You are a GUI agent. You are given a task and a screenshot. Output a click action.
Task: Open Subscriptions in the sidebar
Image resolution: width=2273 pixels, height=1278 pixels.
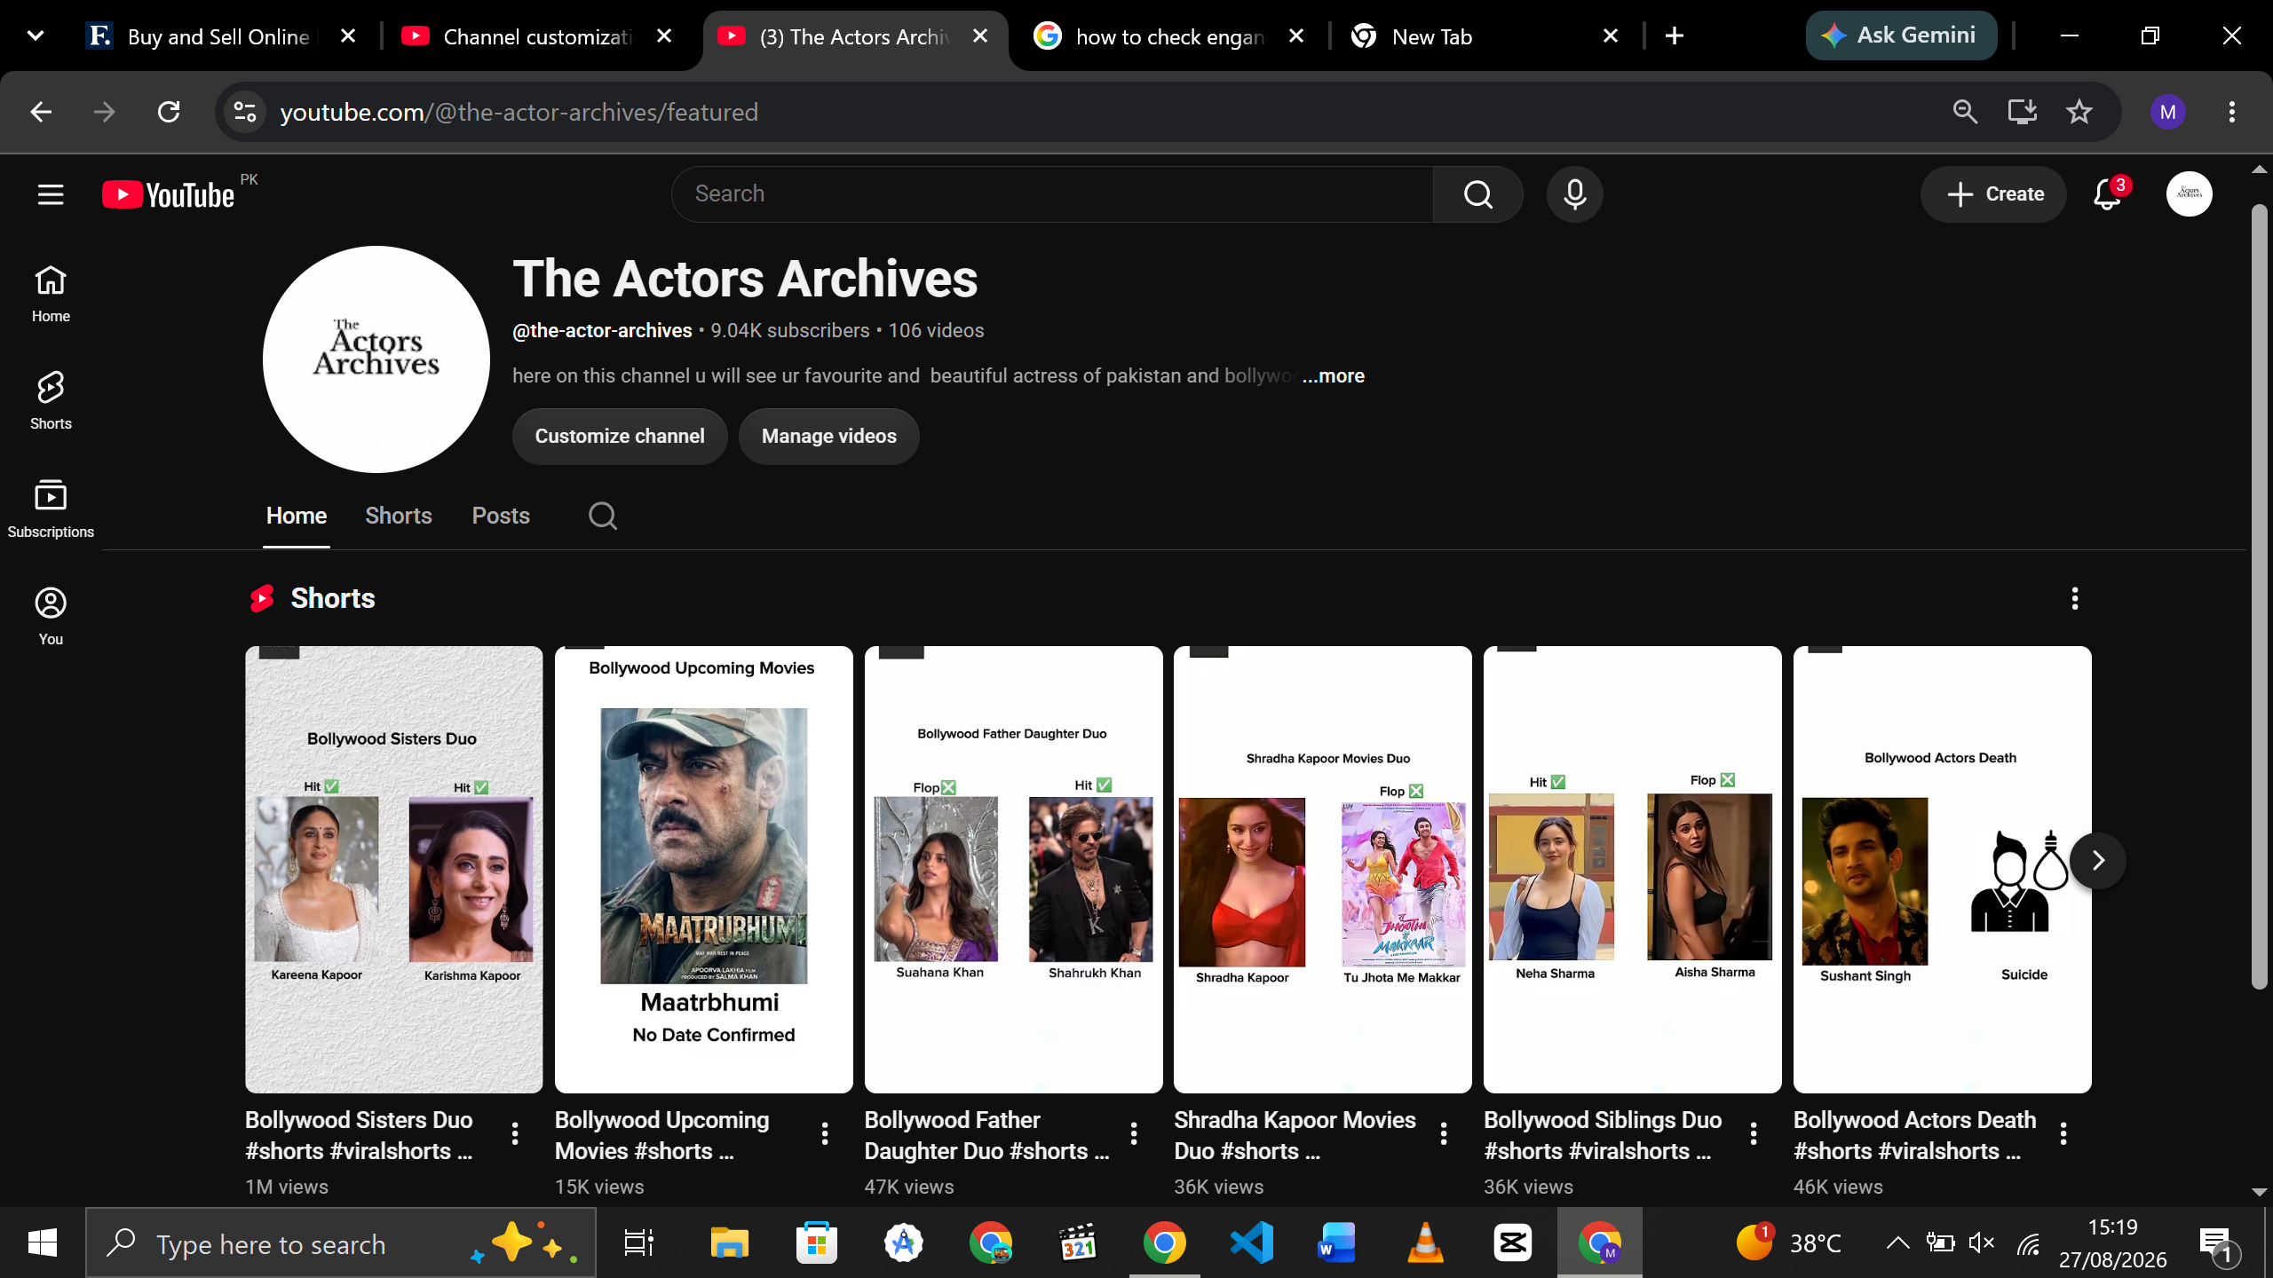(x=51, y=509)
